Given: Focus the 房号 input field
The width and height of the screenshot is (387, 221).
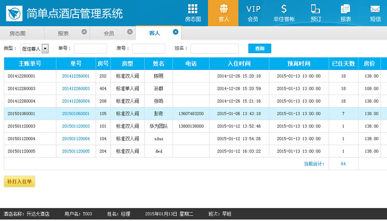Looking at the screenshot, I should [x=149, y=48].
